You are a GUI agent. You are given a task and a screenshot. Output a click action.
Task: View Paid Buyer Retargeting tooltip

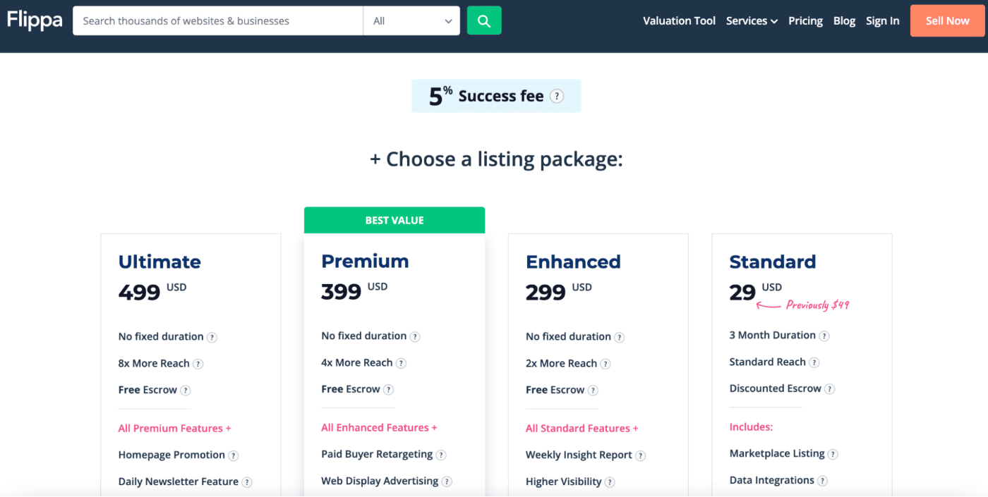[442, 455]
